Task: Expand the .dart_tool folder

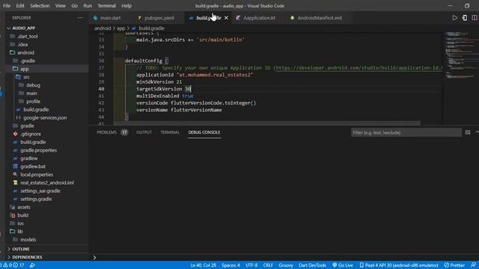Action: (28, 37)
